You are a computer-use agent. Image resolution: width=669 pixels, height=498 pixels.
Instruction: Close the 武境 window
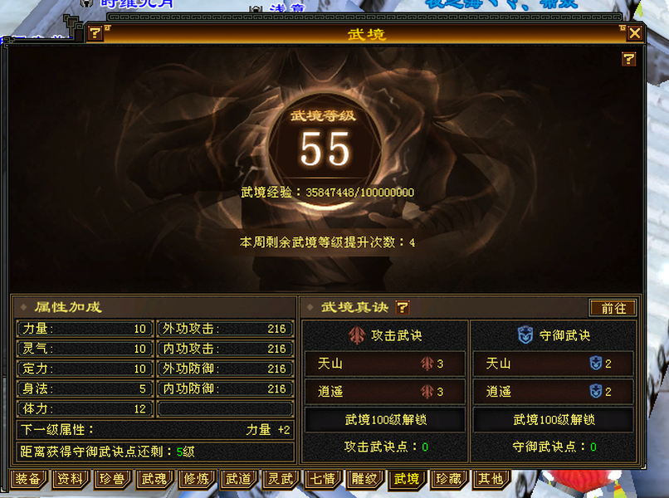[x=635, y=33]
